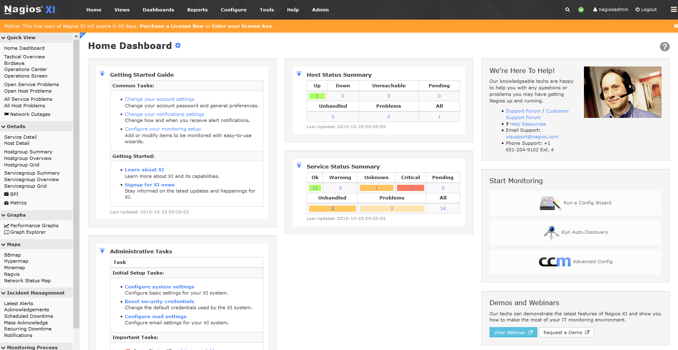Click the red Critical service count cell

tap(411, 188)
